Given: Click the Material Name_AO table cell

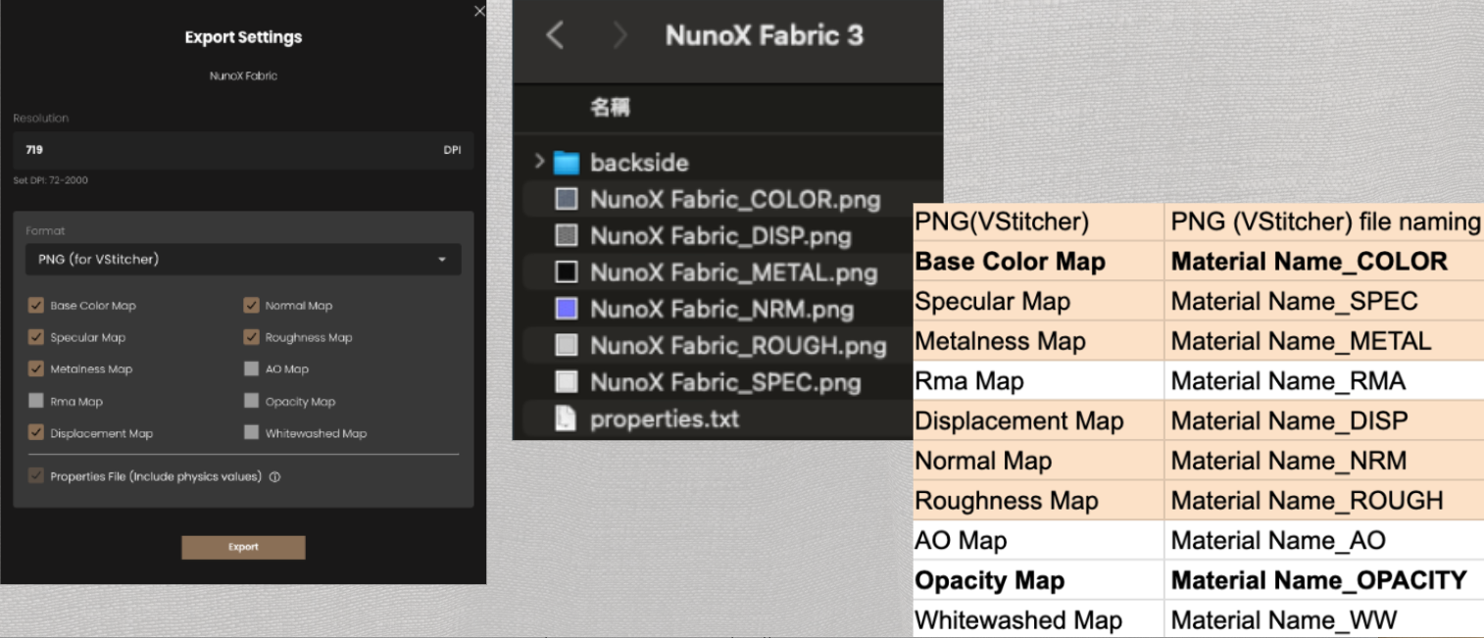Looking at the screenshot, I should point(1324,541).
